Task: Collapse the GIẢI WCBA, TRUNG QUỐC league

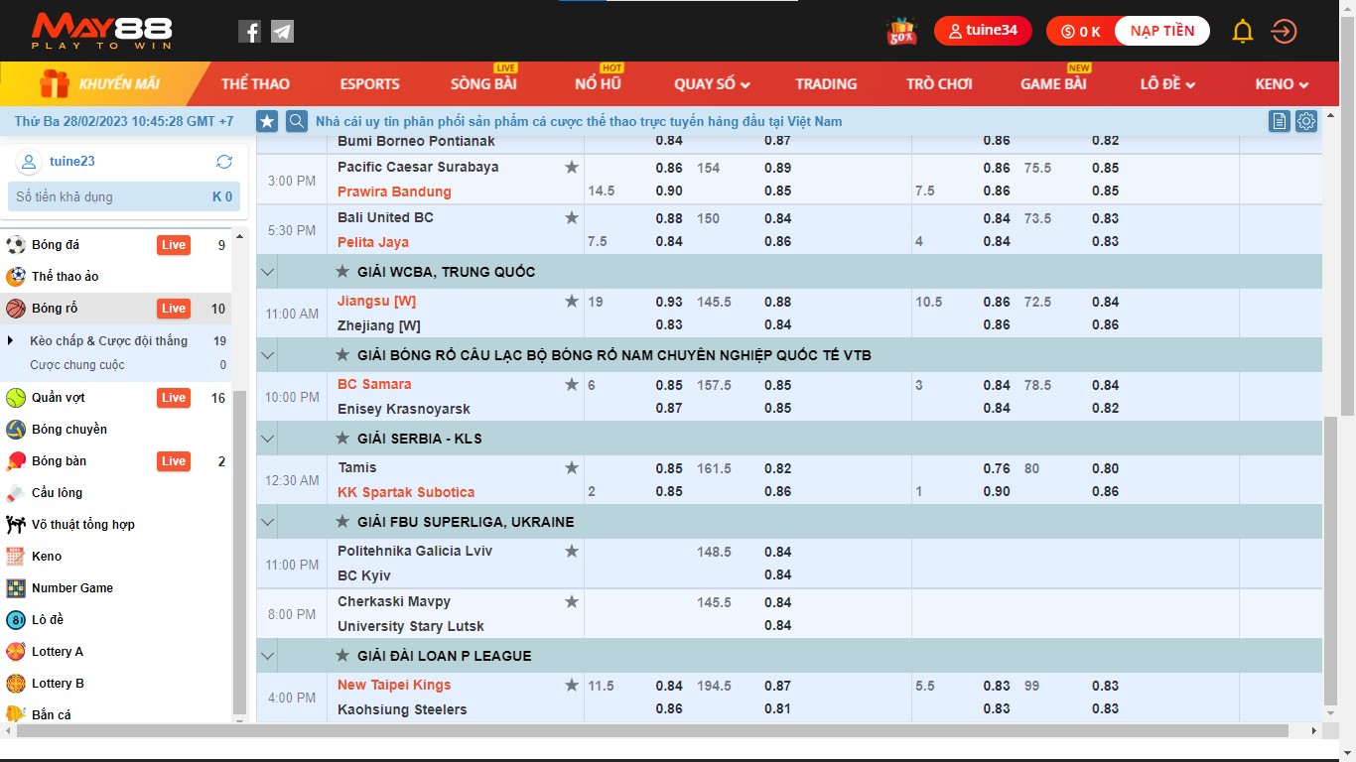Action: tap(266, 272)
